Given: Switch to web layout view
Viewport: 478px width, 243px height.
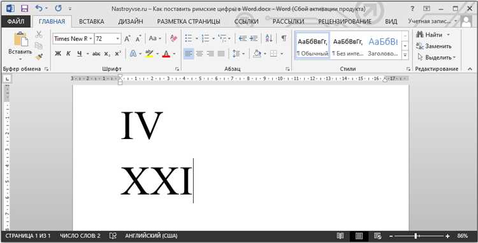Looking at the screenshot, I should (x=377, y=236).
